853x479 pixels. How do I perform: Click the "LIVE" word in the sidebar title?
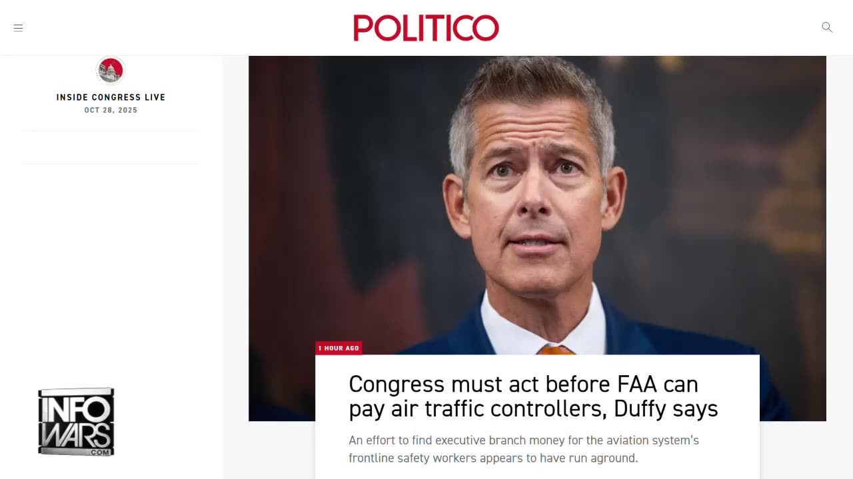pyautogui.click(x=155, y=97)
